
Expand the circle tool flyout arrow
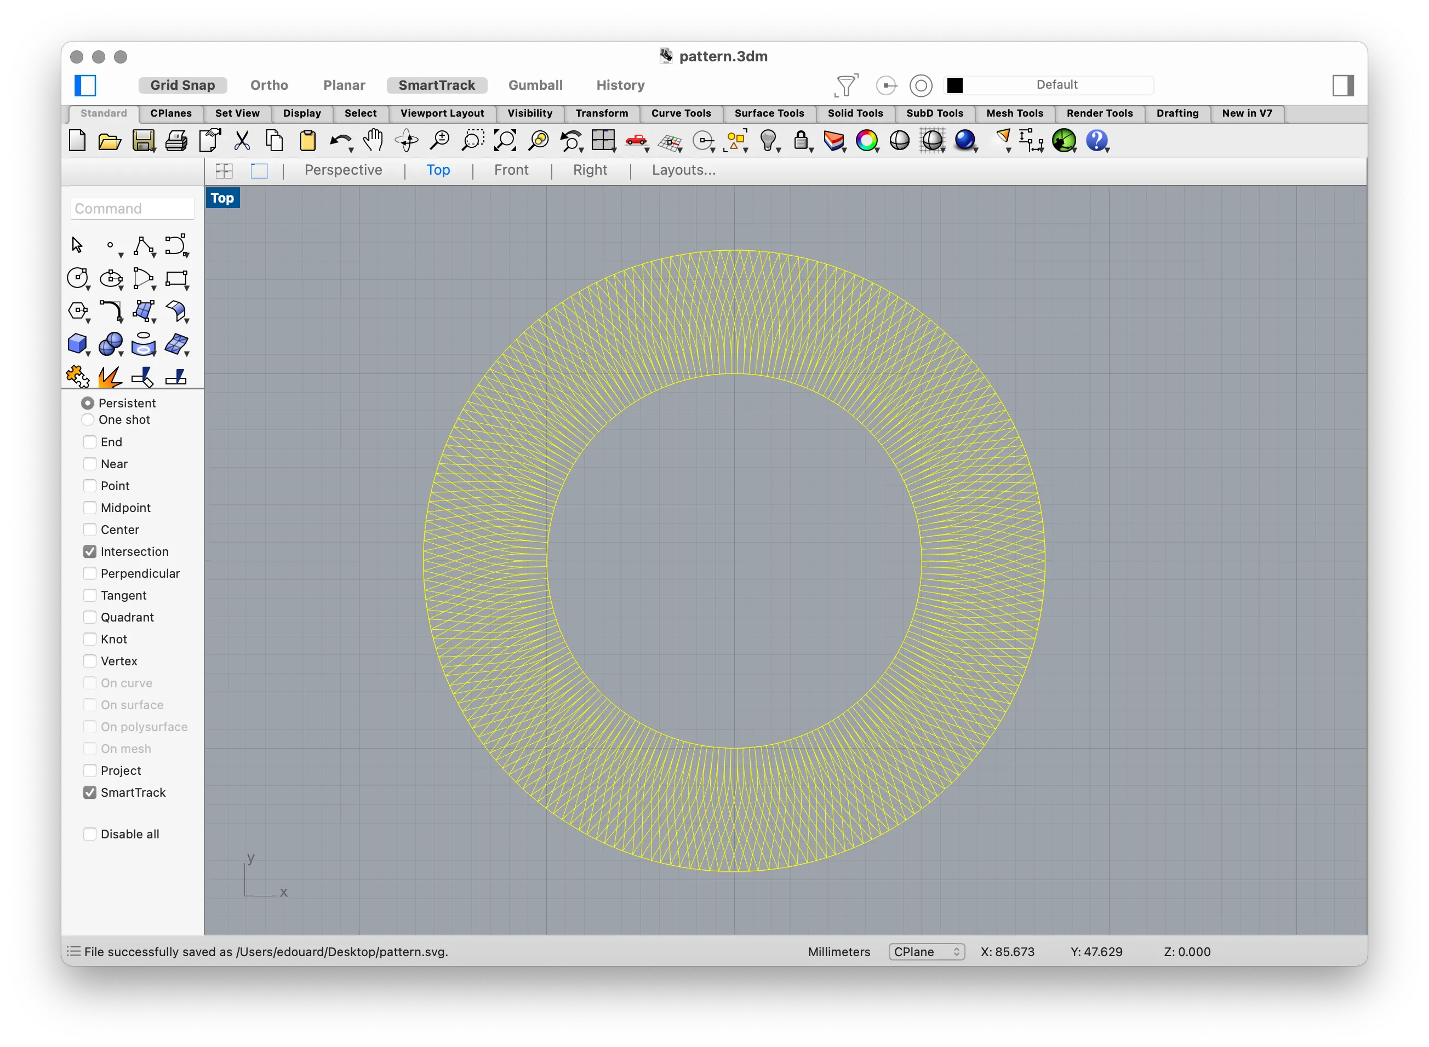pyautogui.click(x=89, y=289)
